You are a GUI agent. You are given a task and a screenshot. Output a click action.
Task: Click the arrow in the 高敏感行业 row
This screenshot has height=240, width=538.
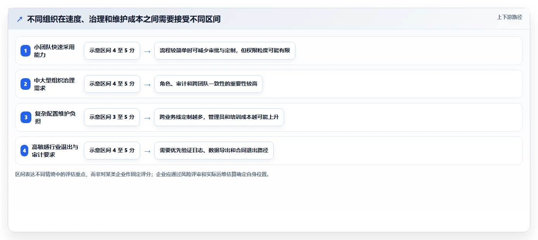click(147, 151)
